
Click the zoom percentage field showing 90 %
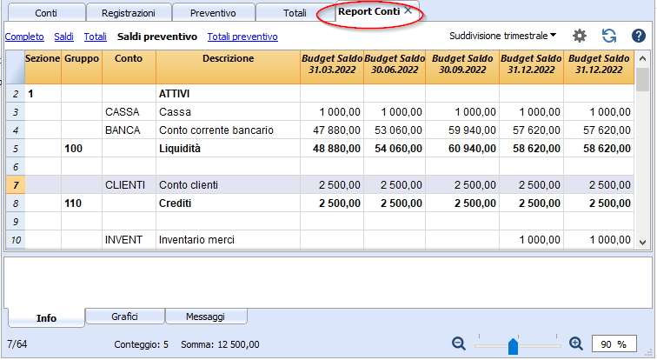pos(614,344)
